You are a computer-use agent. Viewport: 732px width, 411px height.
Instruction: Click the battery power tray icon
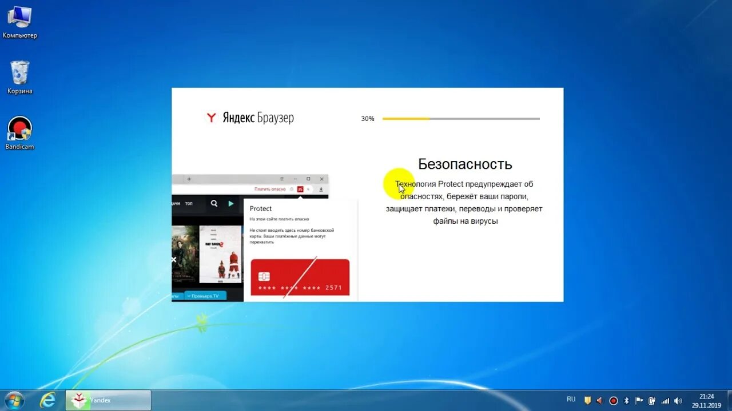pyautogui.click(x=652, y=401)
